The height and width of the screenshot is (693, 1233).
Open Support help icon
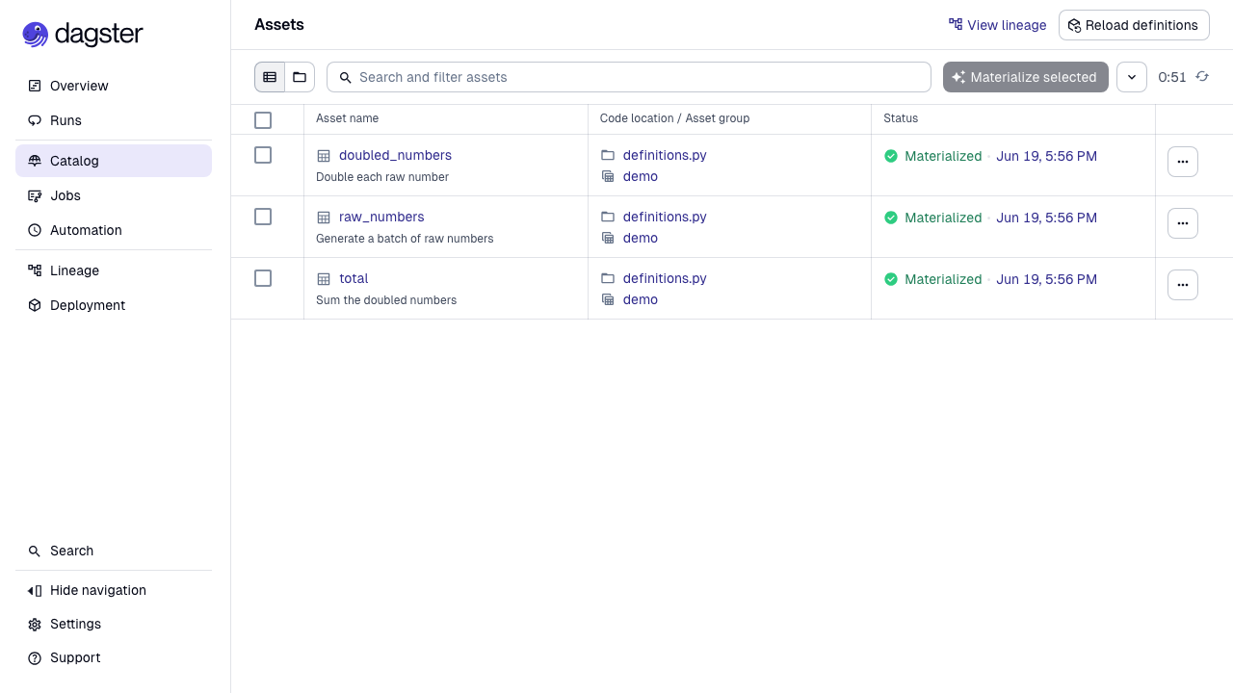click(35, 657)
